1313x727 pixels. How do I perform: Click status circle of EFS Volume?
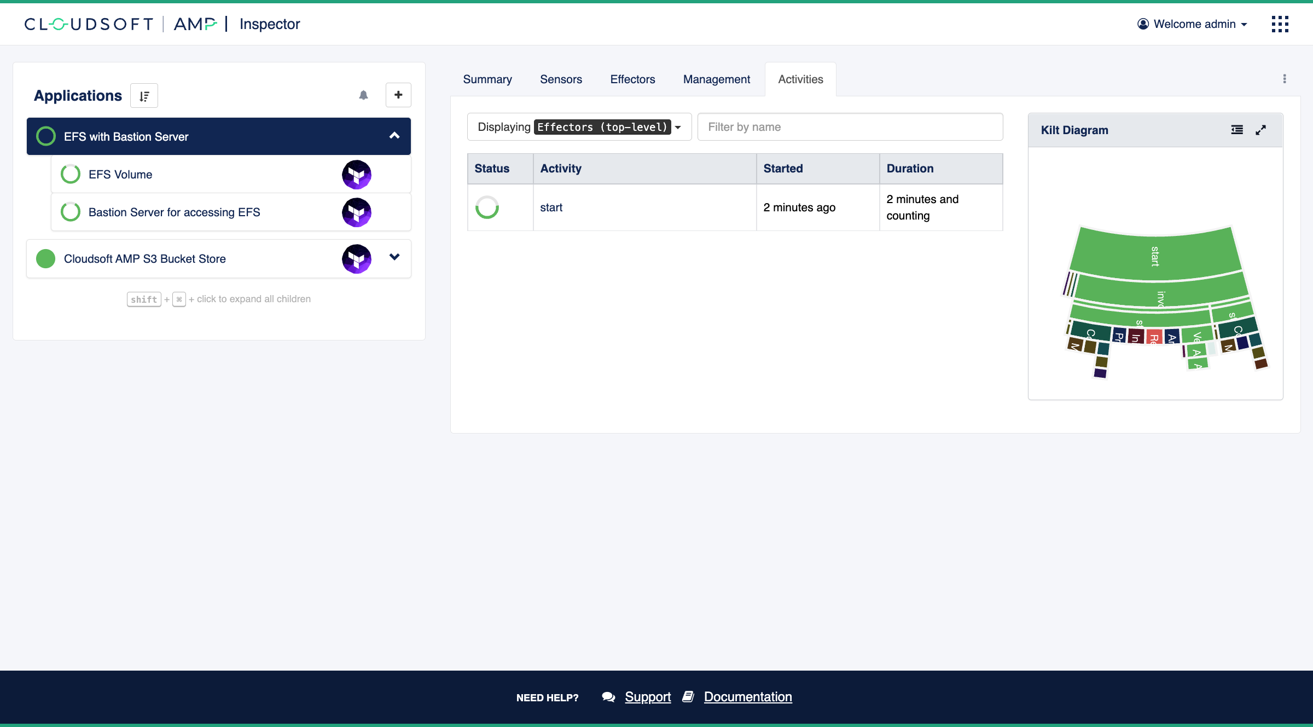(71, 174)
